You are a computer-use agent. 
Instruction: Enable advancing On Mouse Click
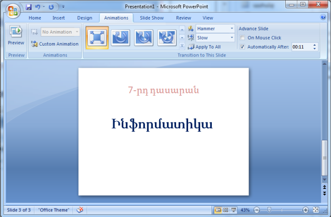[x=242, y=38]
